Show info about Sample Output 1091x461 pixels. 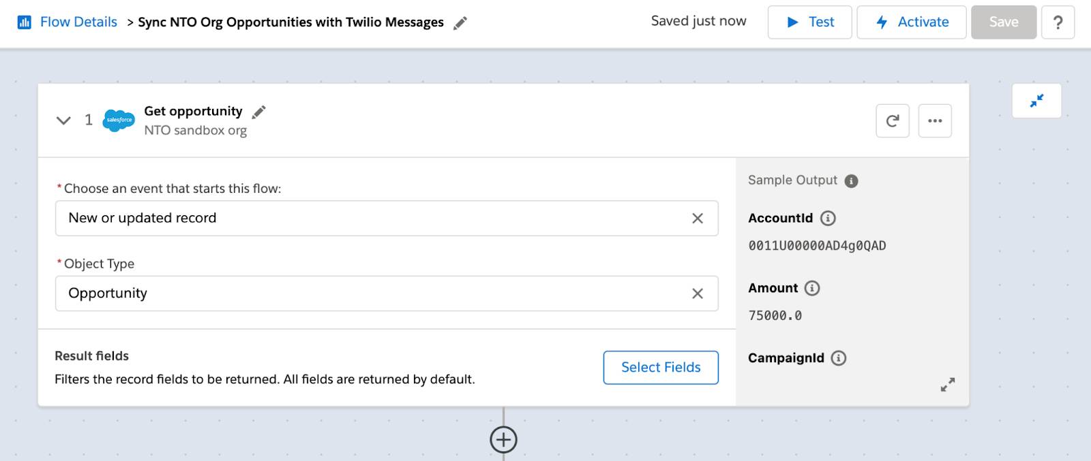point(851,181)
